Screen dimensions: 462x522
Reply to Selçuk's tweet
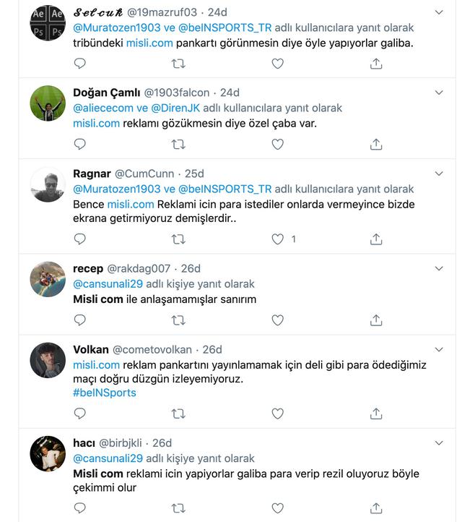pyautogui.click(x=80, y=64)
